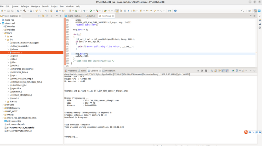
Task: Click the green Run button in toolbar
Action: coord(91,11)
